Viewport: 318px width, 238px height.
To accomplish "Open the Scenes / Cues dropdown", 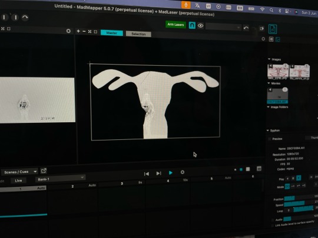I will click(20, 172).
